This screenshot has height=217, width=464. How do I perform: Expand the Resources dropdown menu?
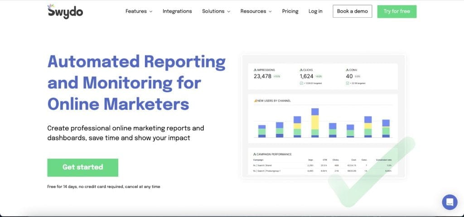256,11
